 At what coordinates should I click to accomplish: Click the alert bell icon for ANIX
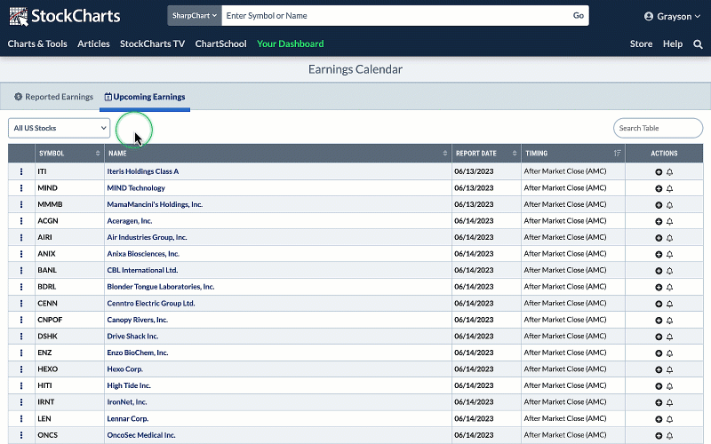(669, 254)
